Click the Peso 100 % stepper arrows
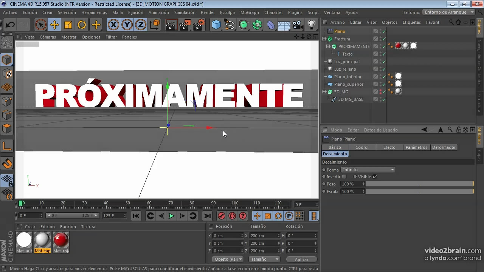The width and height of the screenshot is (484, 272). point(363,184)
